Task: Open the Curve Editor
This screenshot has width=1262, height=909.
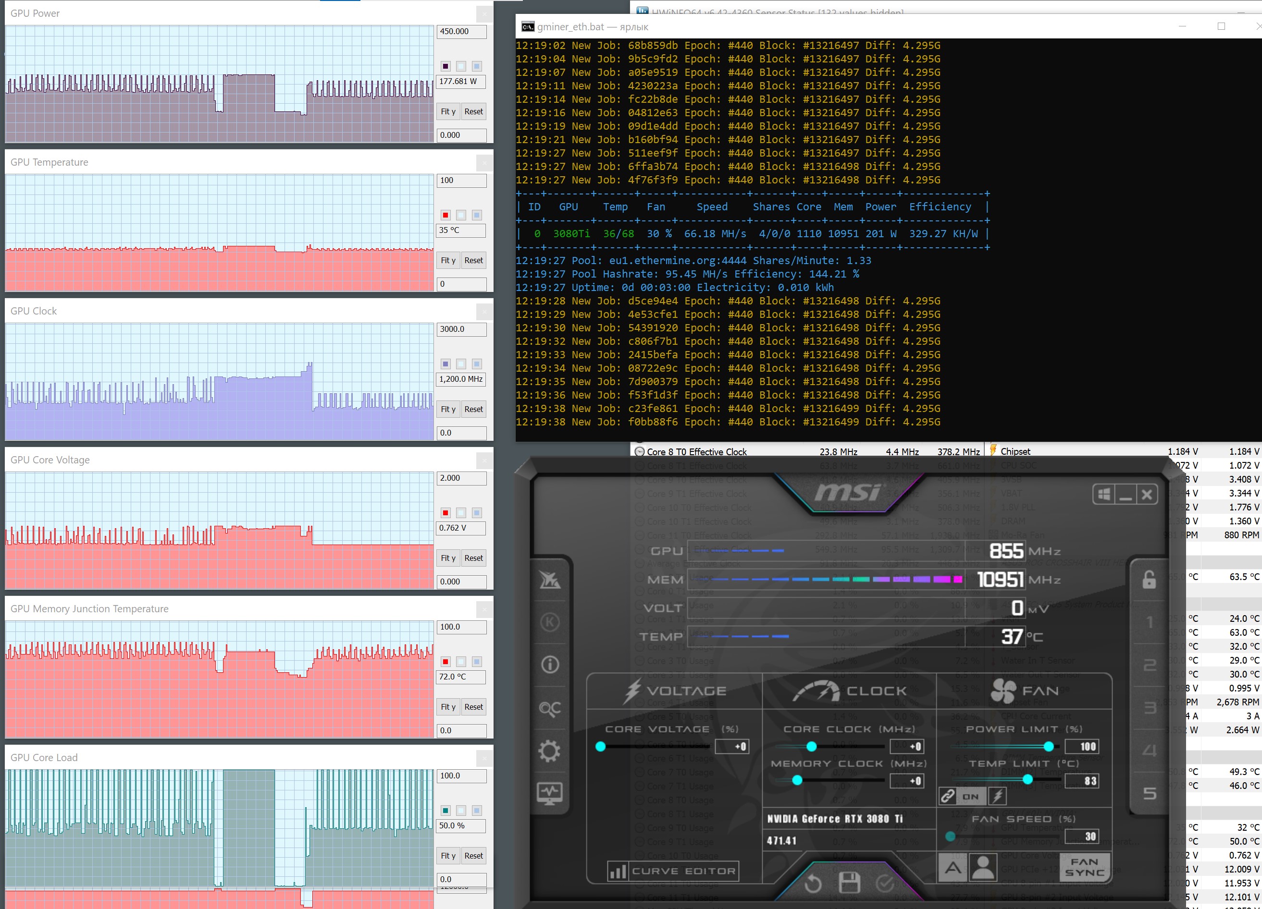Action: click(673, 871)
